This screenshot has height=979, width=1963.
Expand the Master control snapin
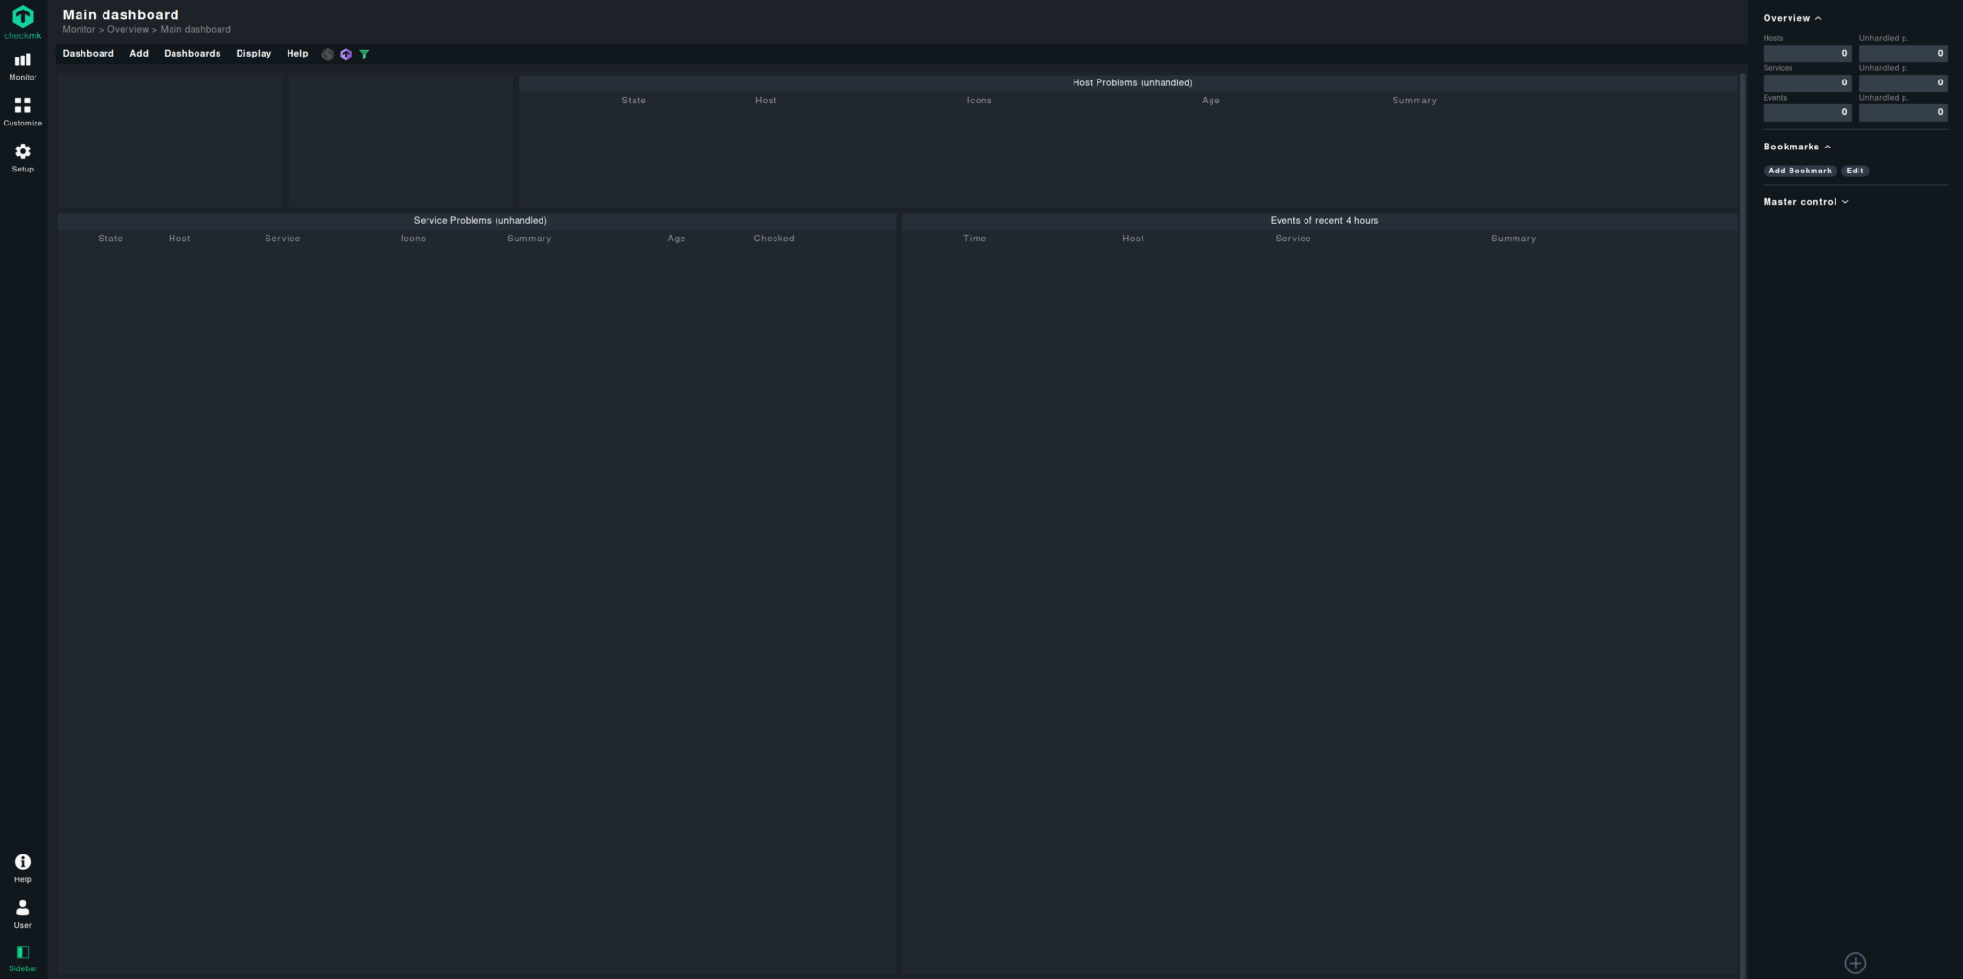tap(1805, 202)
